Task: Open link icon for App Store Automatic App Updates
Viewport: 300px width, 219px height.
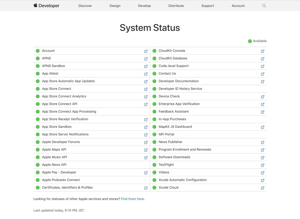Action: (x=146, y=82)
